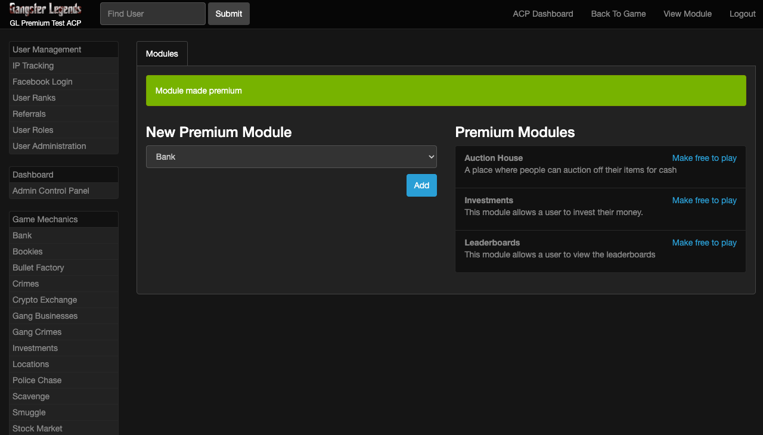Click the Gangster Legends logo
Image resolution: width=763 pixels, height=435 pixels.
tap(45, 10)
